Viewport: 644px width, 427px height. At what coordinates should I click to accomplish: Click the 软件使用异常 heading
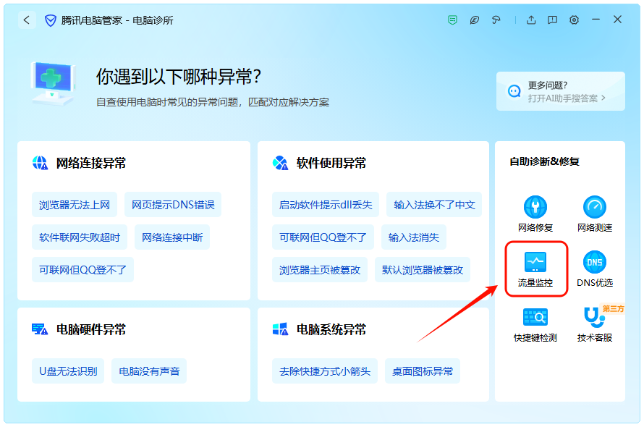331,163
